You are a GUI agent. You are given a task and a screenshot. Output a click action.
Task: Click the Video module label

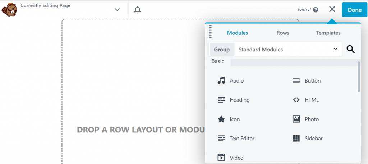pos(236,158)
